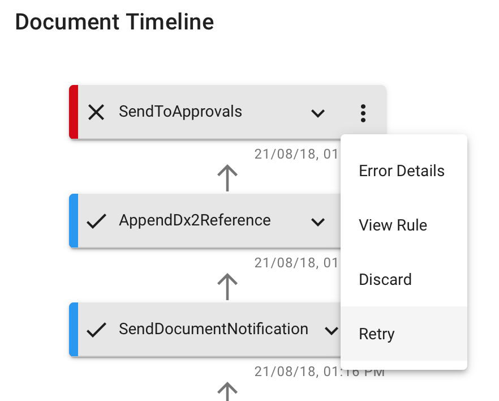
Task: Click the bottom-most upward timeline arrow
Action: click(227, 392)
